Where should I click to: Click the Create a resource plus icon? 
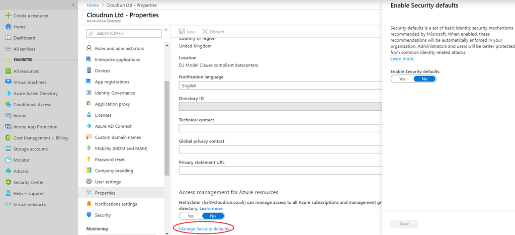[x=8, y=16]
